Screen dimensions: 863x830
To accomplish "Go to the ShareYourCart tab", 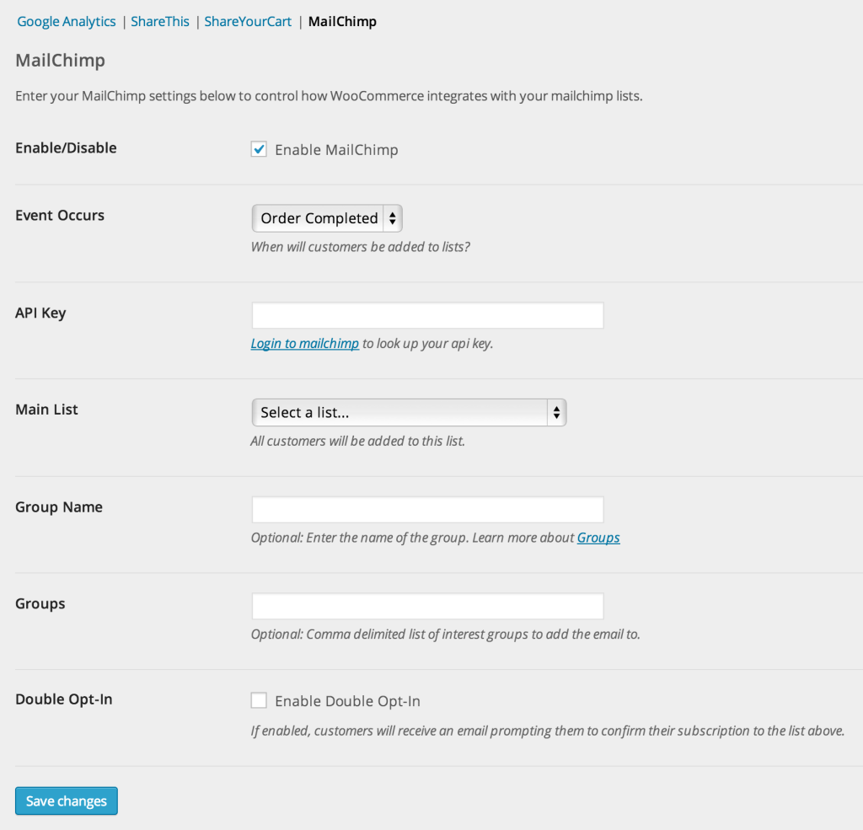I will coord(248,22).
